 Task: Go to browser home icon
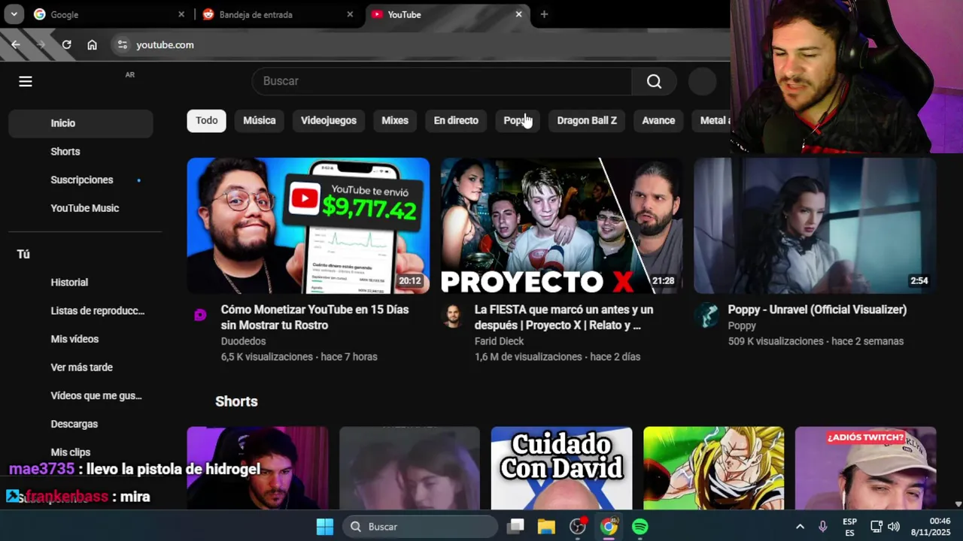tap(92, 45)
